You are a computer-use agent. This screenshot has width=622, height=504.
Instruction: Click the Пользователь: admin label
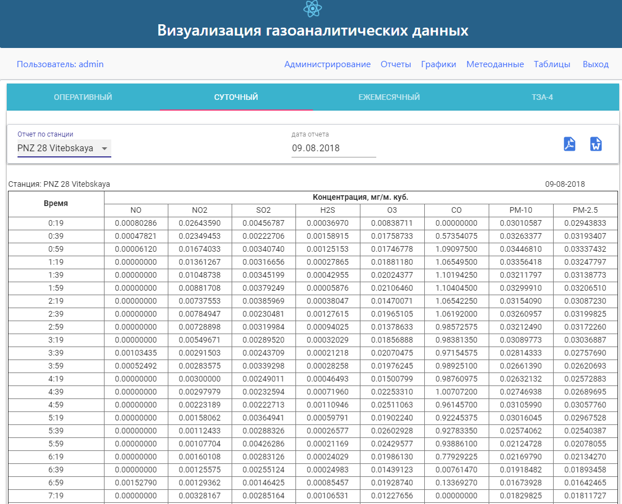60,64
